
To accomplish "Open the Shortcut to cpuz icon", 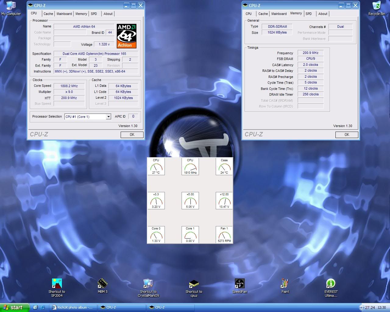I will click(194, 284).
